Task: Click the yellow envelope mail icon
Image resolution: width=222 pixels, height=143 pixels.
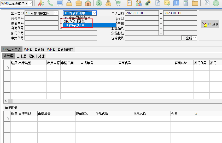Action: click(167, 3)
